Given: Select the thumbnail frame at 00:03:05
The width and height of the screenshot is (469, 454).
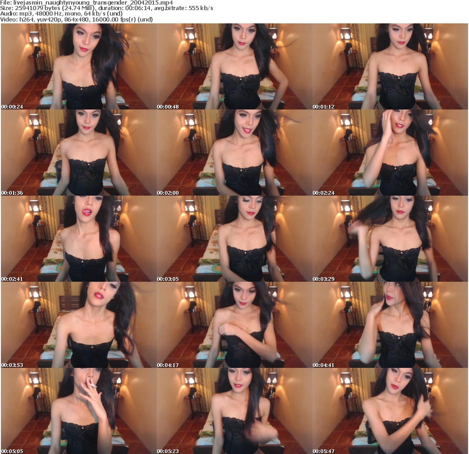Looking at the screenshot, I should pyautogui.click(x=234, y=239).
